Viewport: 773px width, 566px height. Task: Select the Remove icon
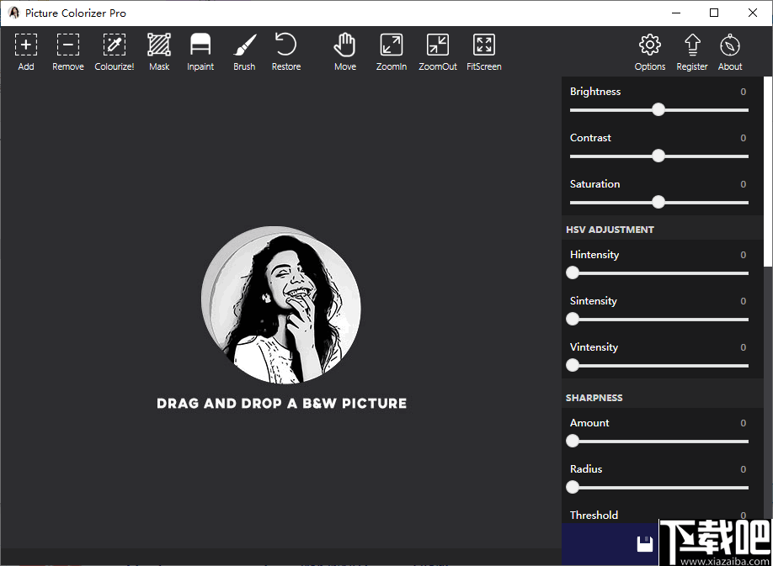coord(67,45)
